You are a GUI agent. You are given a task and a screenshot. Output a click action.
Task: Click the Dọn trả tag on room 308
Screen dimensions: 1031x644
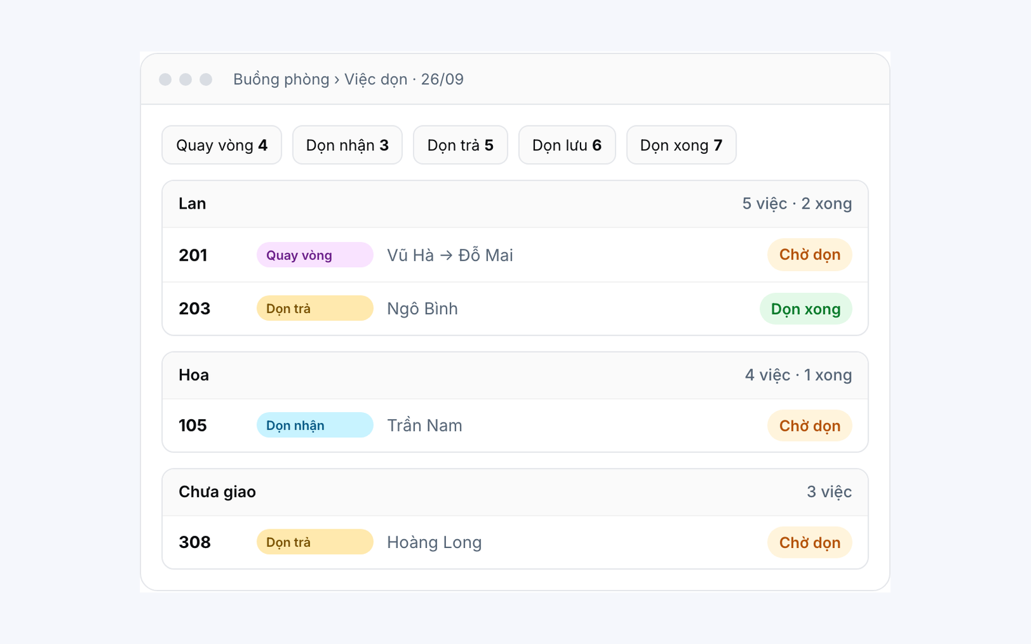pyautogui.click(x=315, y=542)
